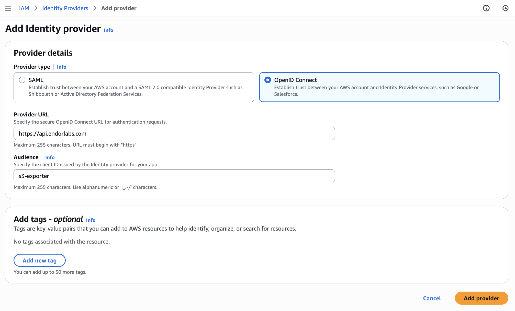Open Info next to Add Identity provider heading

[108, 30]
